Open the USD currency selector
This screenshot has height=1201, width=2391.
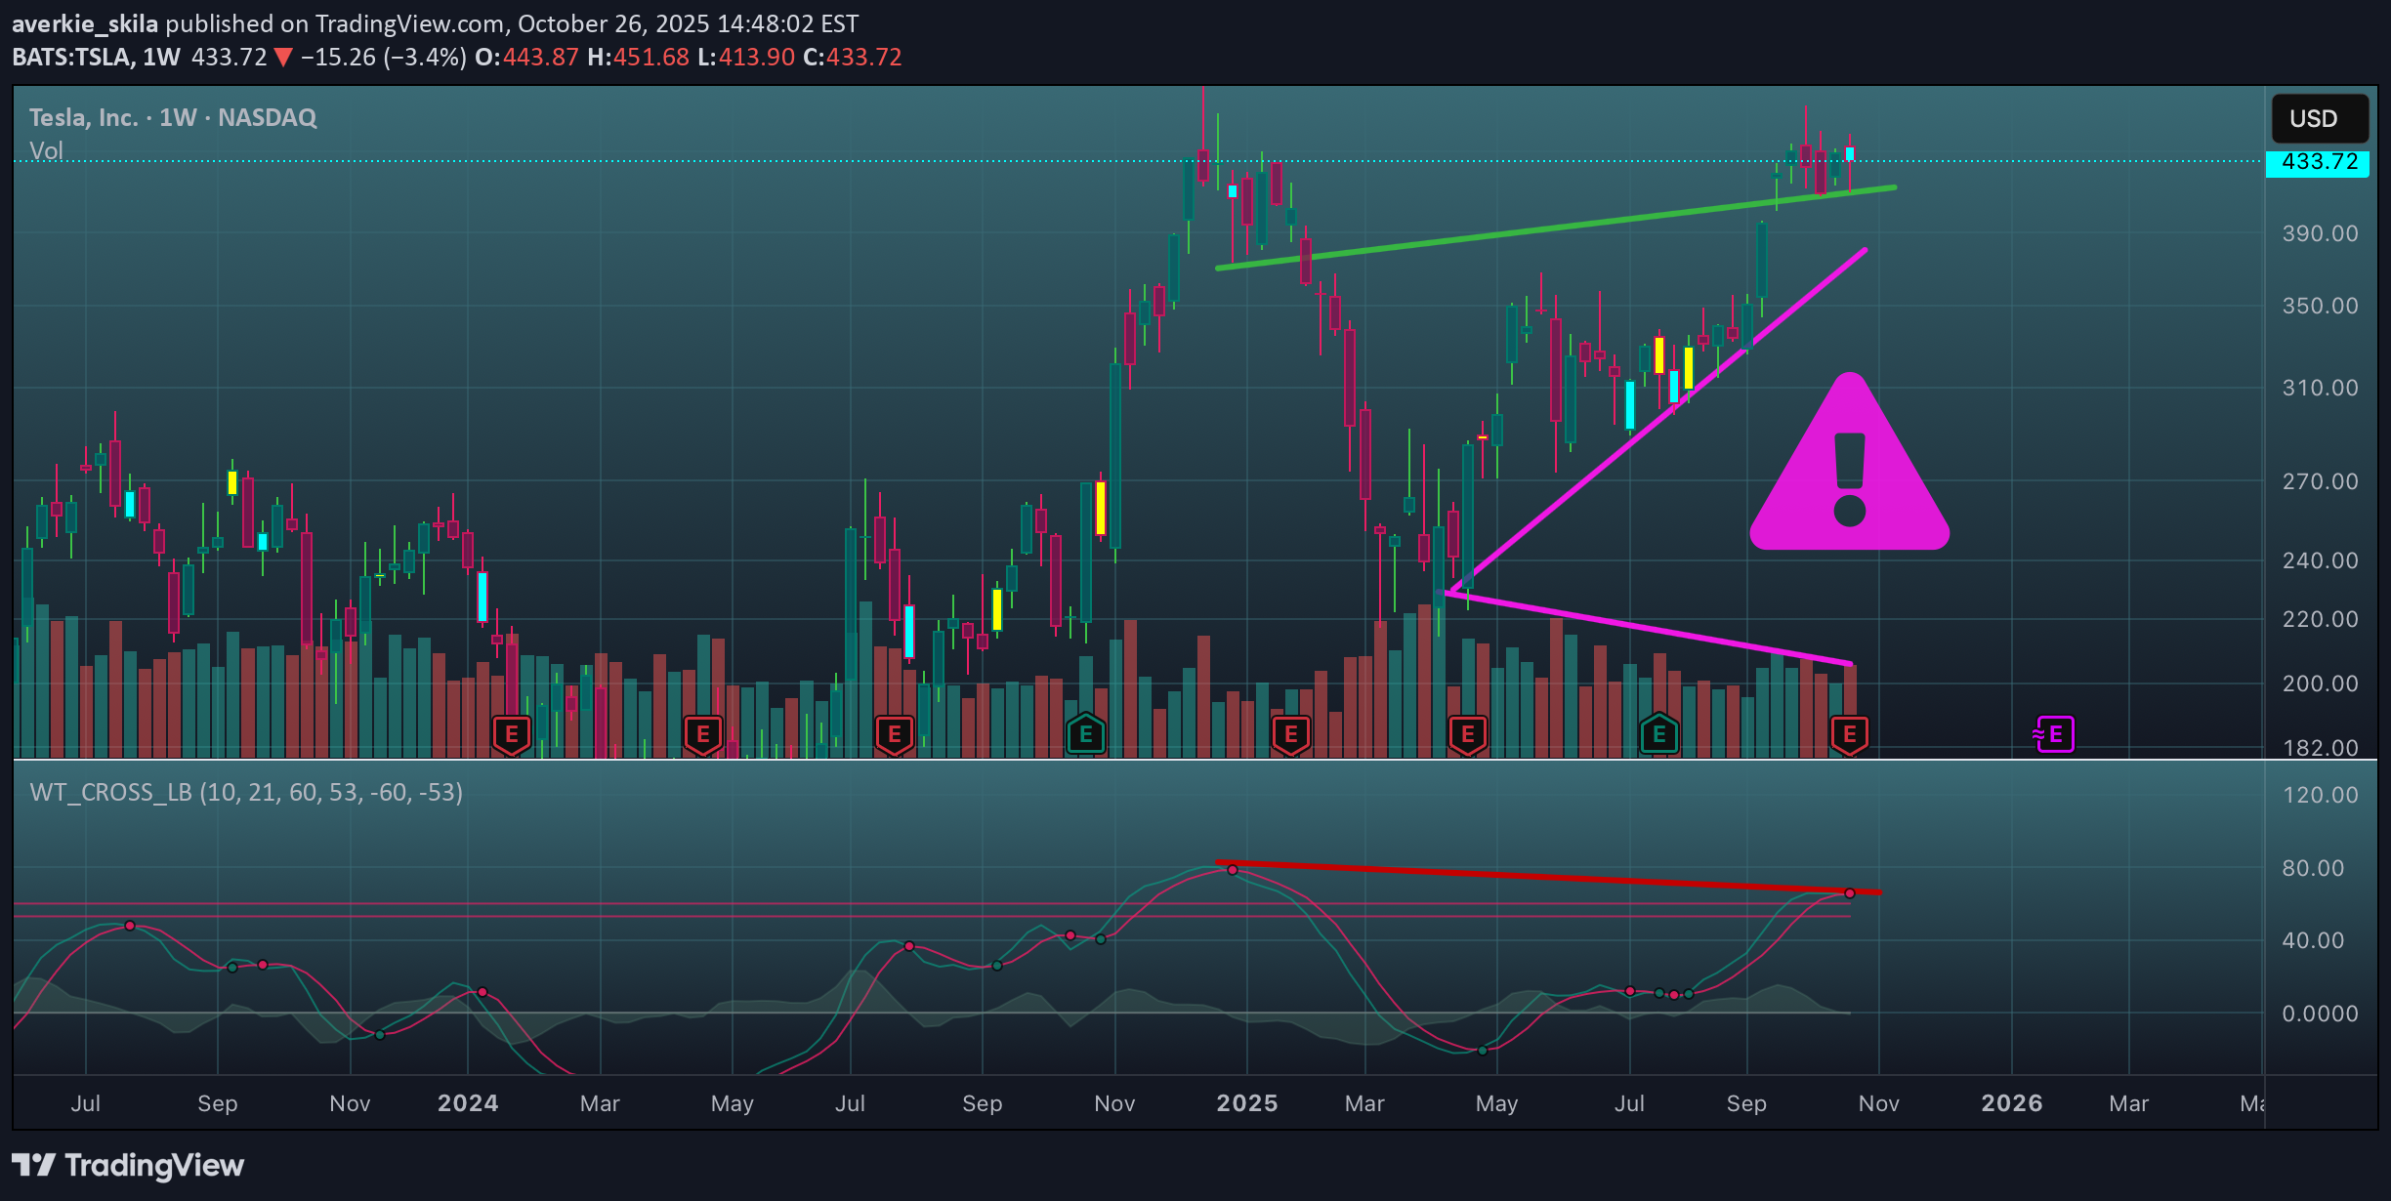pyautogui.click(x=2319, y=119)
